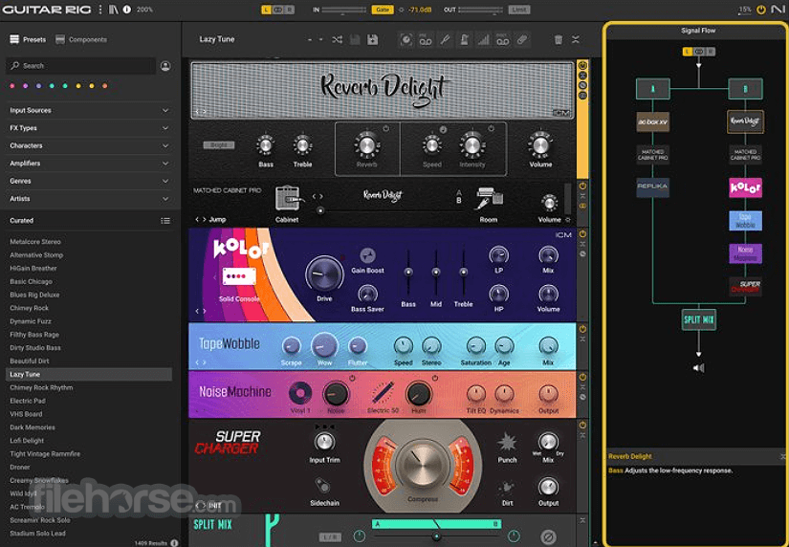This screenshot has height=547, width=789.
Task: Expand the Genres filter
Action: click(x=90, y=181)
